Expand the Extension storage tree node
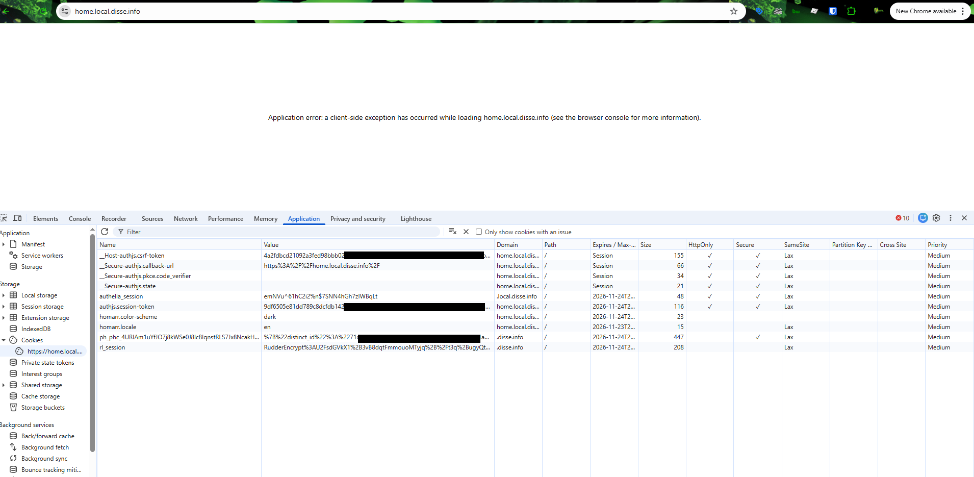974x477 pixels. 4,318
